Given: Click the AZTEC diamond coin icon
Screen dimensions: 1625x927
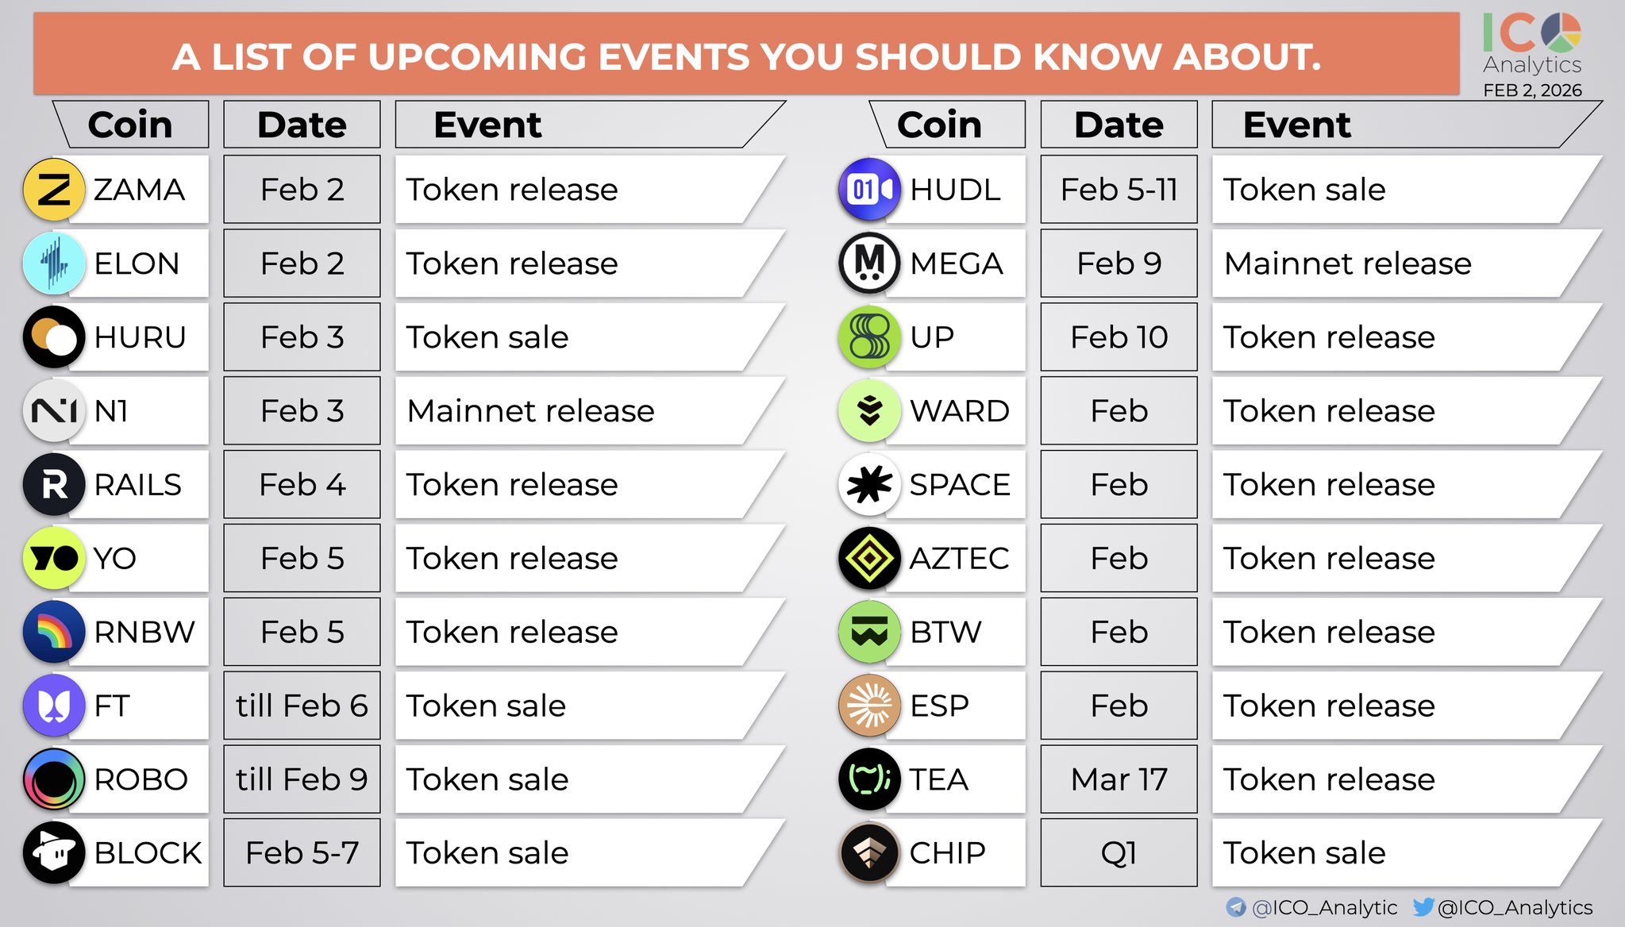Looking at the screenshot, I should coord(870,558).
